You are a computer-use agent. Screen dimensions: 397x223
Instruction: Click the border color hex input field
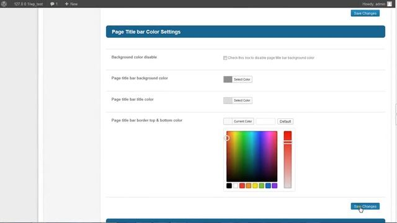click(x=265, y=121)
